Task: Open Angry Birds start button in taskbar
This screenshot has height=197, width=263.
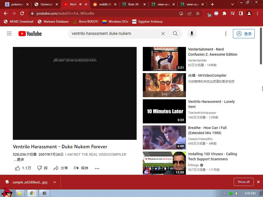Action: [x=6, y=193]
